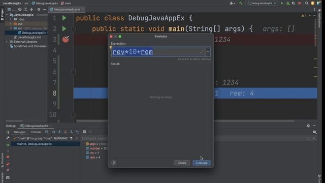Toggle Mute Breakpoints in debug sidebar
This screenshot has height=183, width=325.
tap(8, 170)
